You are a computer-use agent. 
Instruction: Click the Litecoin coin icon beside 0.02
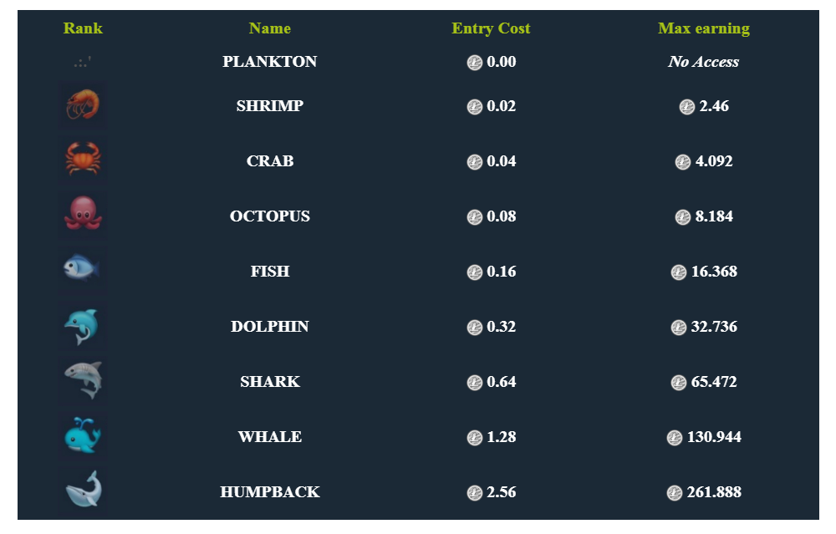point(475,107)
